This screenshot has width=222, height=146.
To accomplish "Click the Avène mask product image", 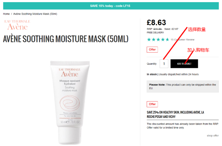I will 70,103.
